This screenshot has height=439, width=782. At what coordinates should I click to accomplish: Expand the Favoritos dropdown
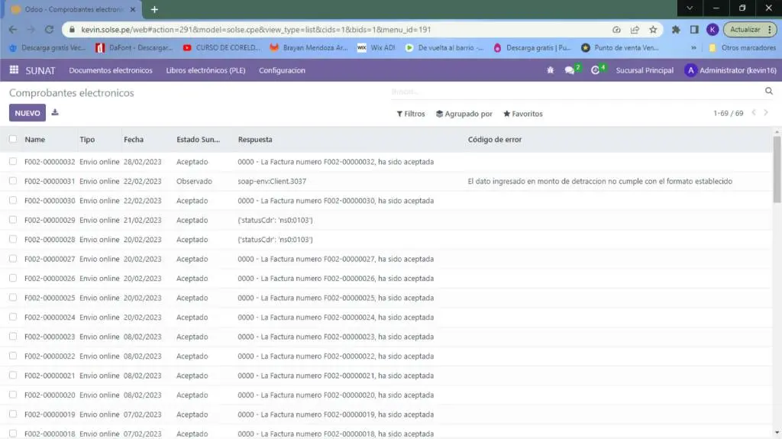[523, 114]
